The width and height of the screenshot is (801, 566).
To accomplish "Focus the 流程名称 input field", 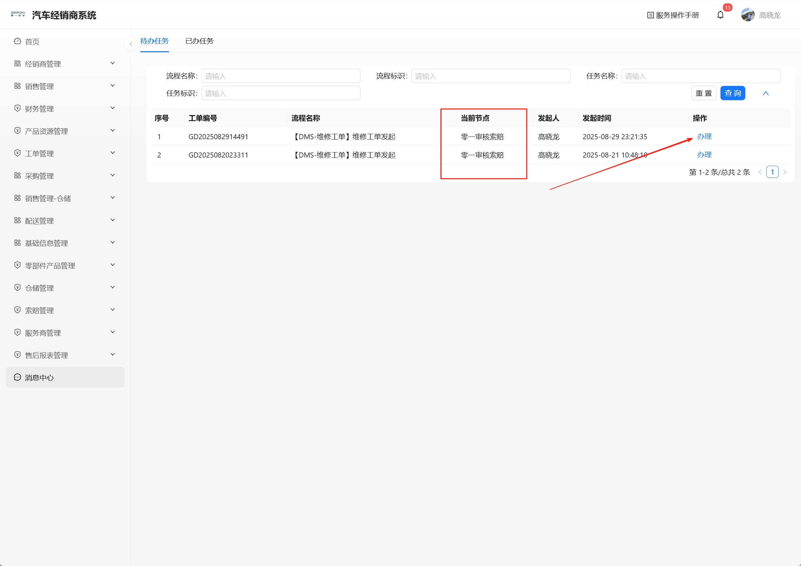I will click(281, 76).
